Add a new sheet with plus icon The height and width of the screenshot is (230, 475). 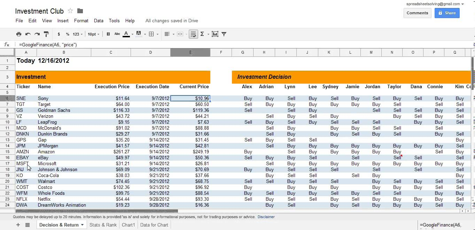click(x=18, y=225)
